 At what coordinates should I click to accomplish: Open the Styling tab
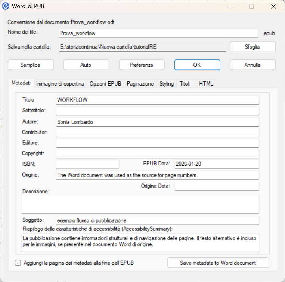coord(167,84)
